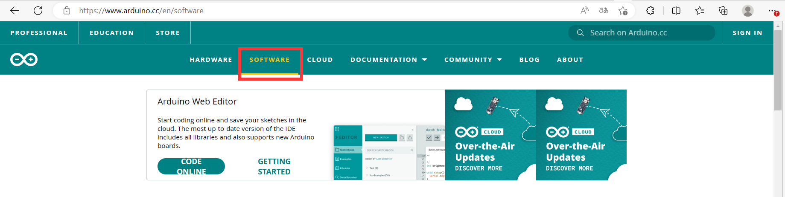Open Collections icon
785x197 pixels.
[x=723, y=11]
